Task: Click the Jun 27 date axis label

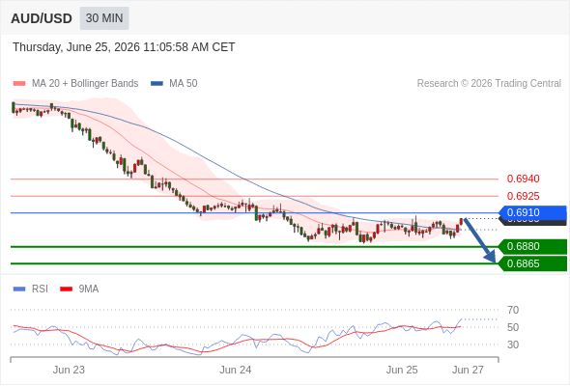Action: tap(468, 370)
